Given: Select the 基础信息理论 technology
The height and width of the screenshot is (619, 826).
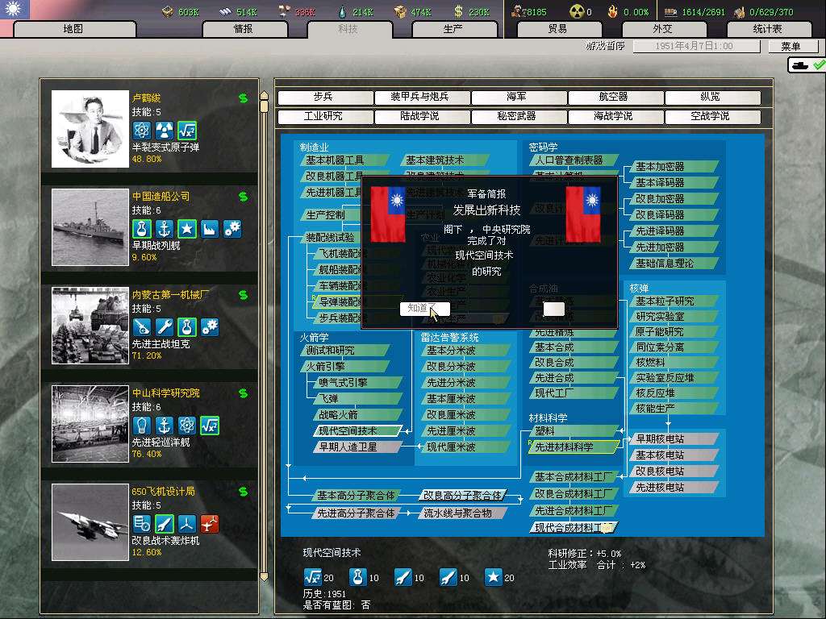Looking at the screenshot, I should pyautogui.click(x=674, y=264).
